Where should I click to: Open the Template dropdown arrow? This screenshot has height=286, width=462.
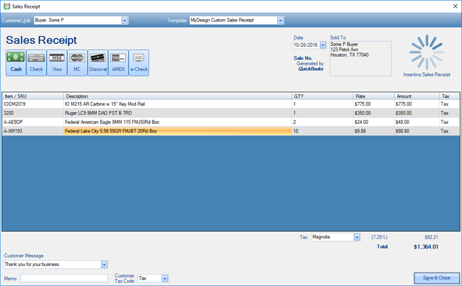click(x=280, y=20)
